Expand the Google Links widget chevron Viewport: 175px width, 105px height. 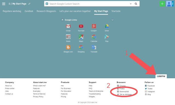[x=112, y=20]
